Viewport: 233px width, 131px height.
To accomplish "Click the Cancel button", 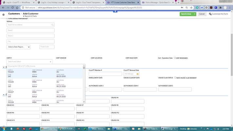I will [x=202, y=14].
